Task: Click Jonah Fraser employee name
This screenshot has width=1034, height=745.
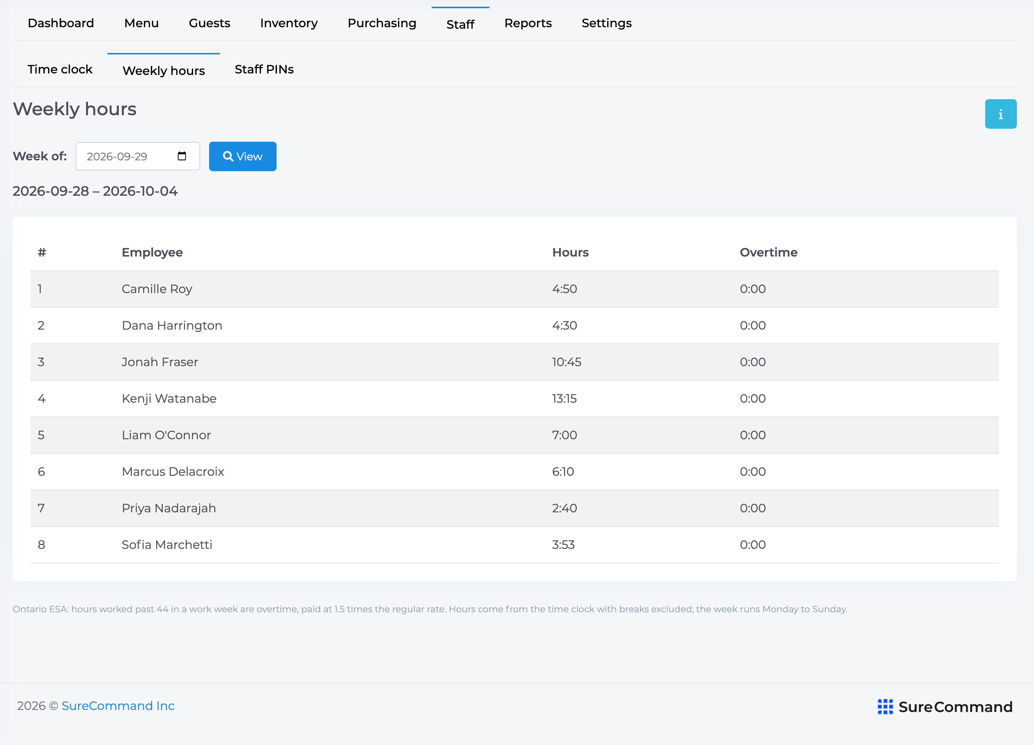Action: [160, 362]
